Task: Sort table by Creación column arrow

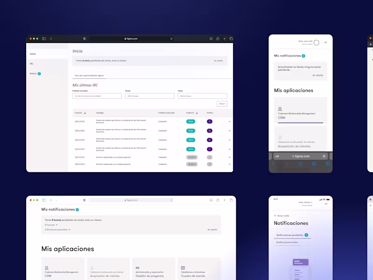Action: click(x=85, y=113)
